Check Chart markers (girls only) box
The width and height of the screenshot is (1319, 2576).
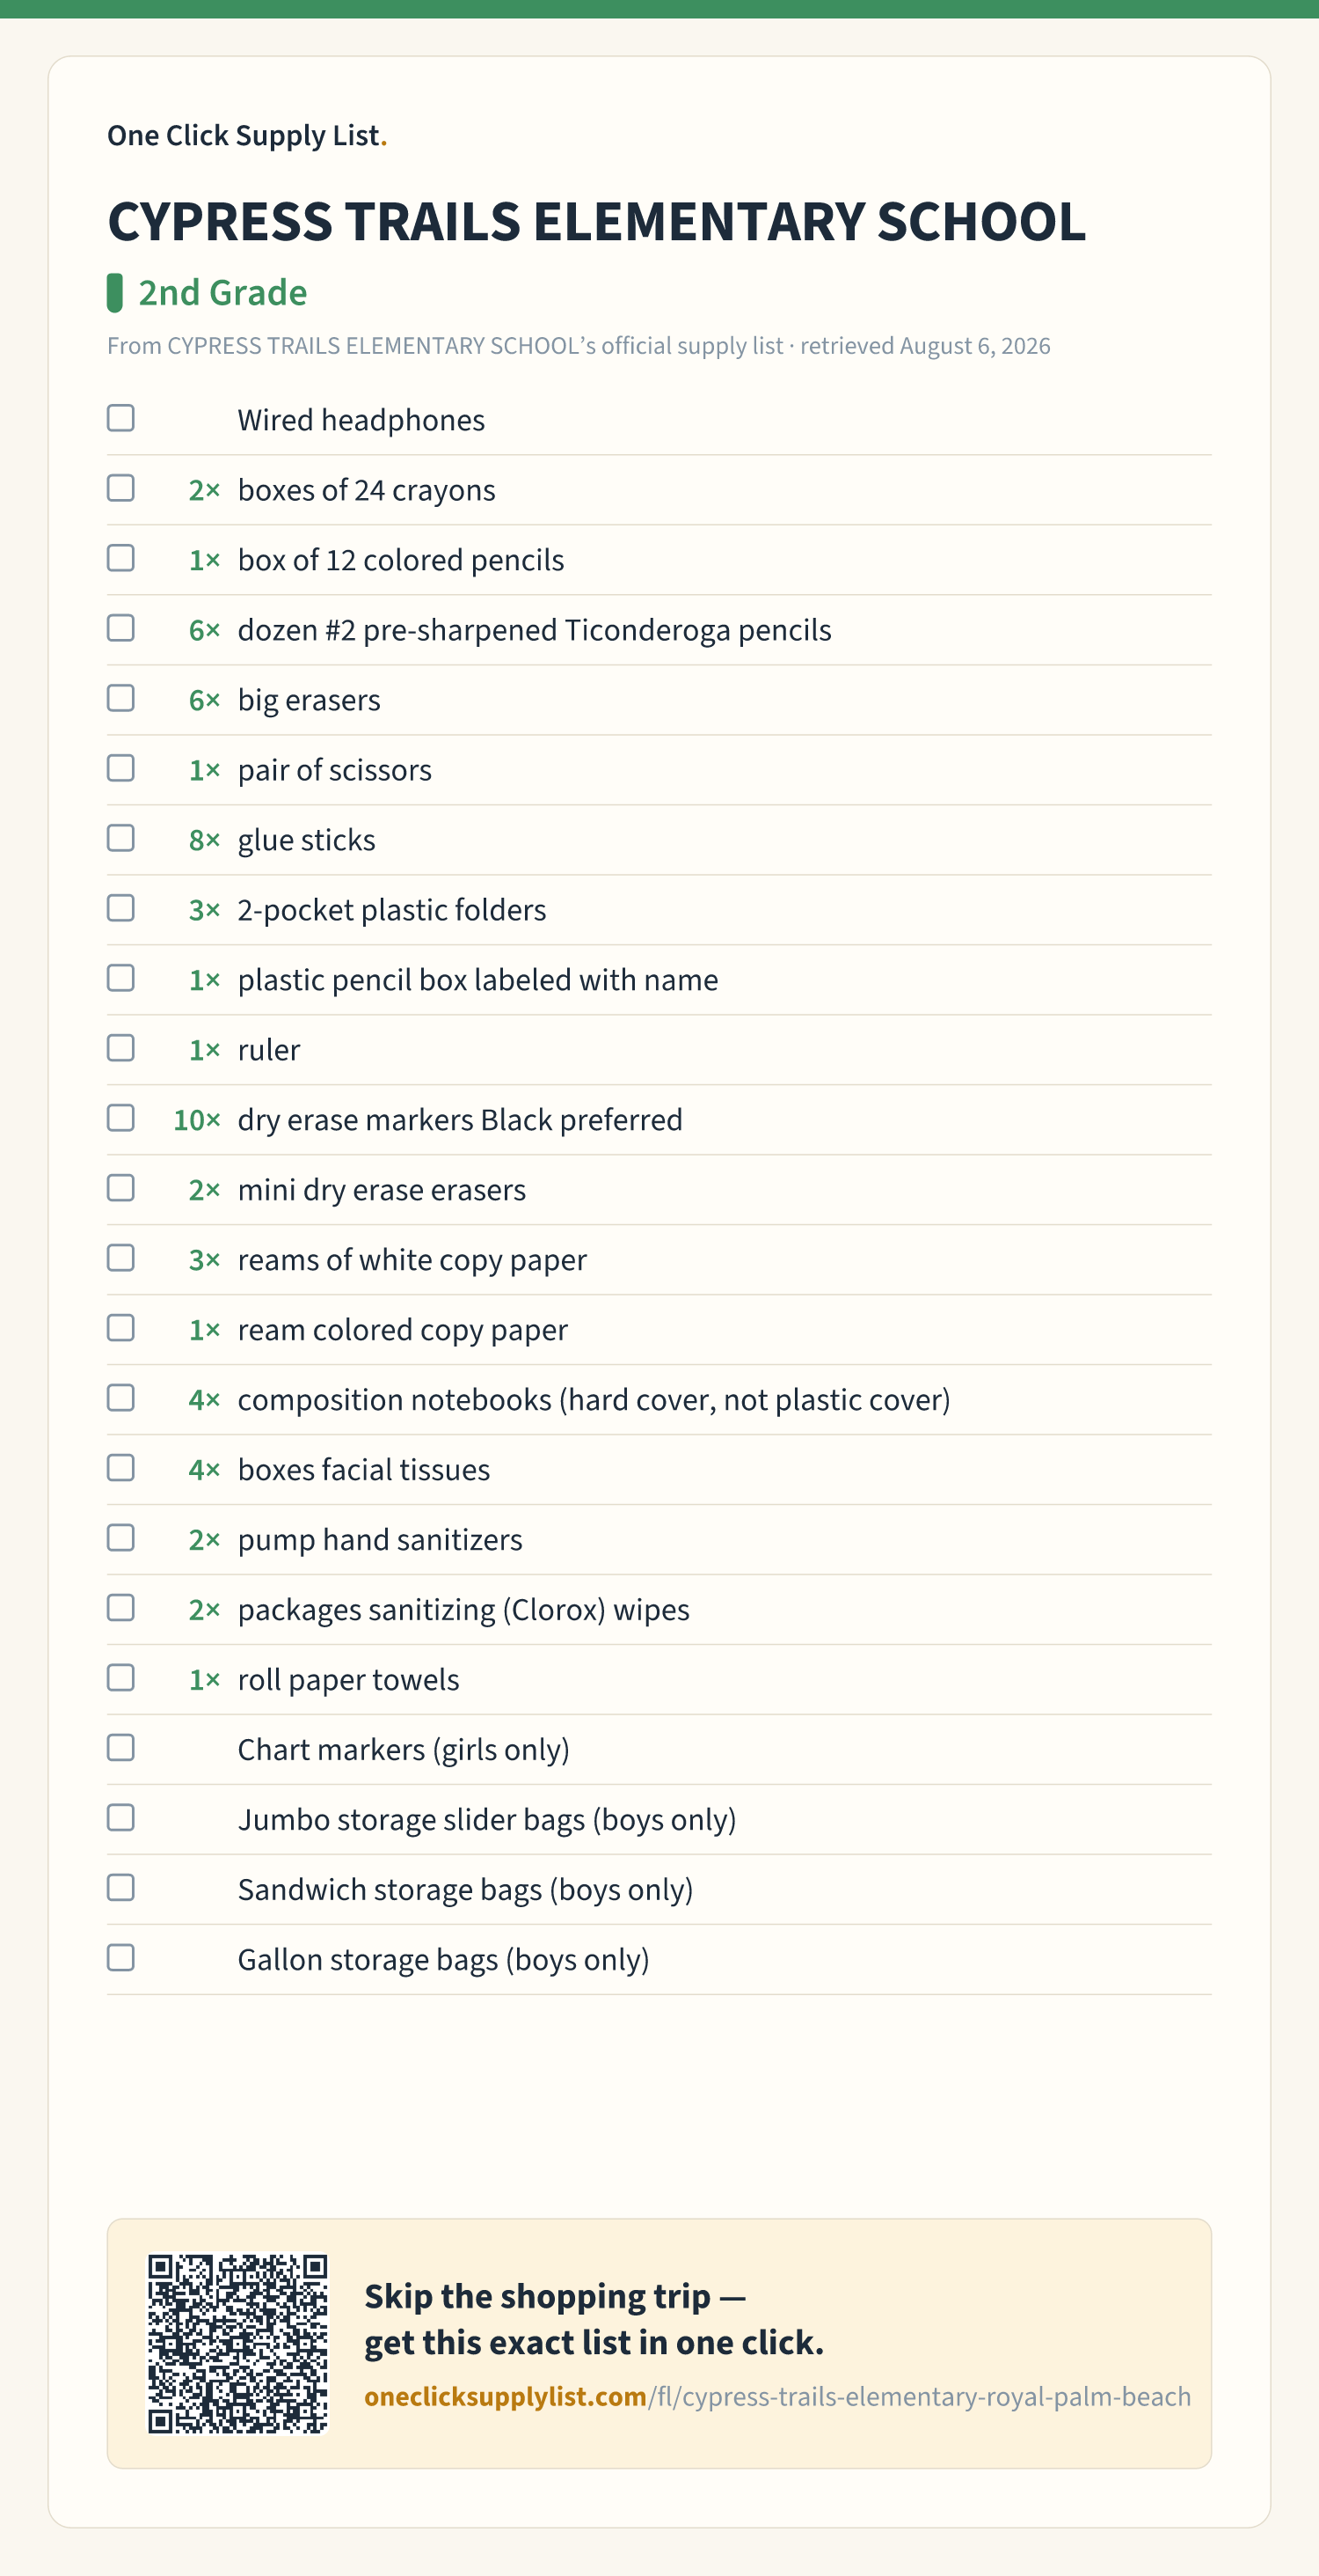click(x=121, y=1748)
